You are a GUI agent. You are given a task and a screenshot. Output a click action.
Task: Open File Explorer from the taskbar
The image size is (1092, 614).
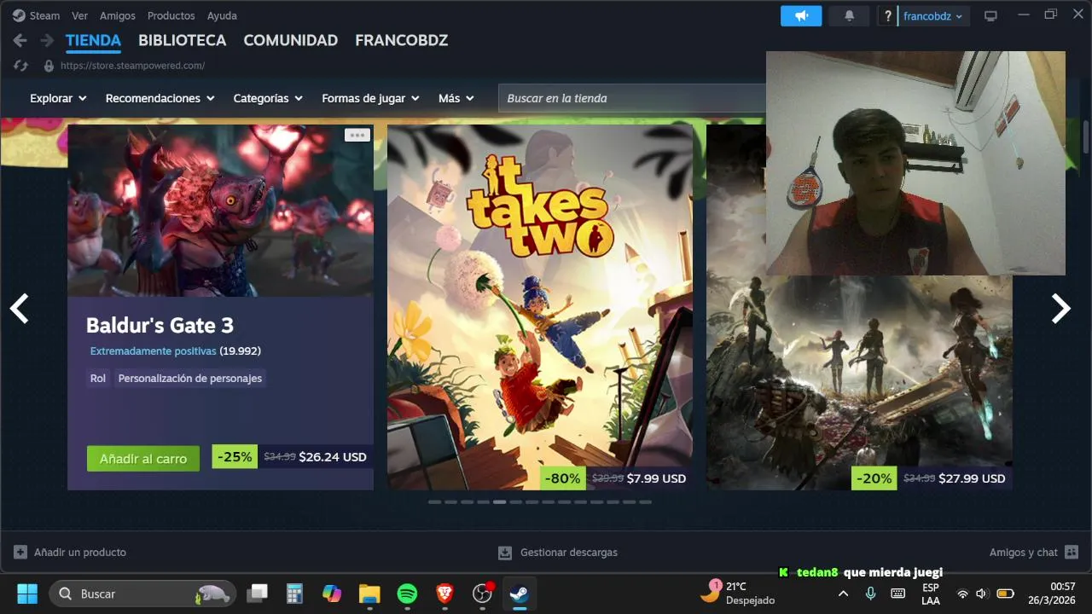click(369, 594)
